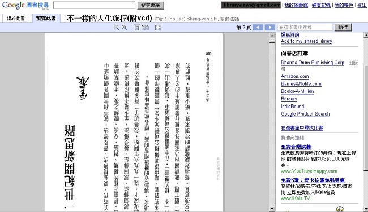Click the libraryviews@gmail.com account label
This screenshot has height=212, width=368.
click(251, 5)
